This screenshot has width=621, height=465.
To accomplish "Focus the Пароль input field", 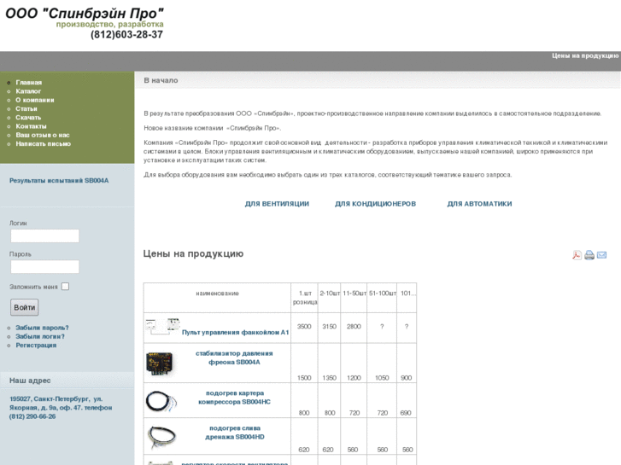I will tap(44, 267).
